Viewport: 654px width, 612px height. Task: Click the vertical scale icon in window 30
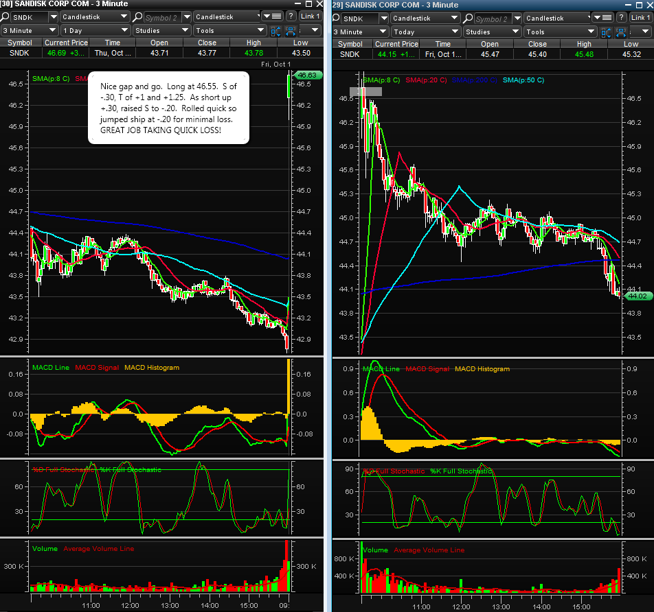(x=275, y=32)
